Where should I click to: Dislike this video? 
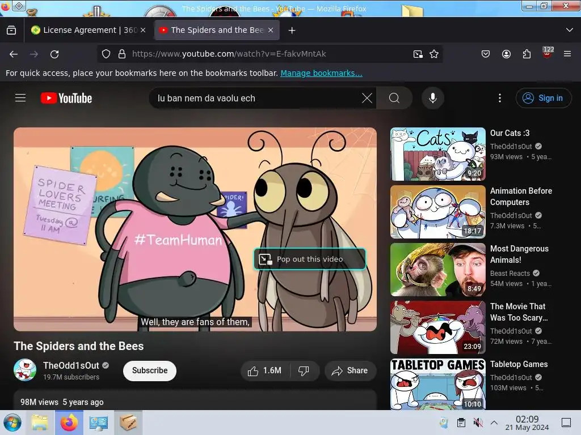pos(304,370)
